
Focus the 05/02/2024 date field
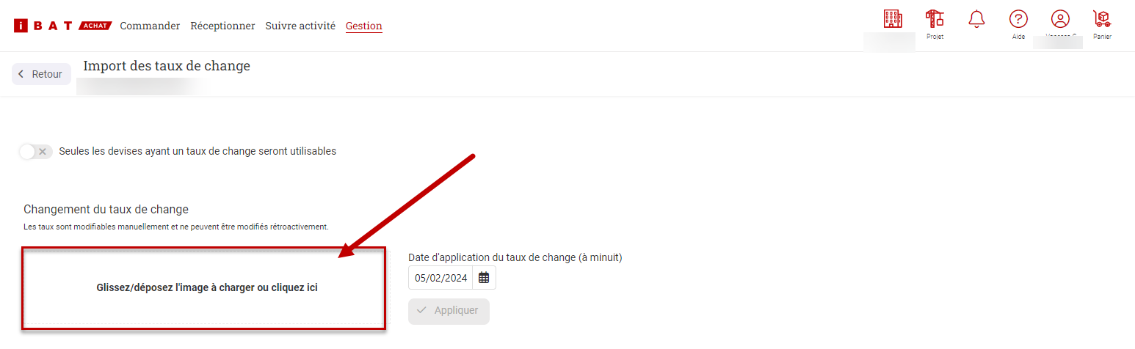pyautogui.click(x=440, y=278)
